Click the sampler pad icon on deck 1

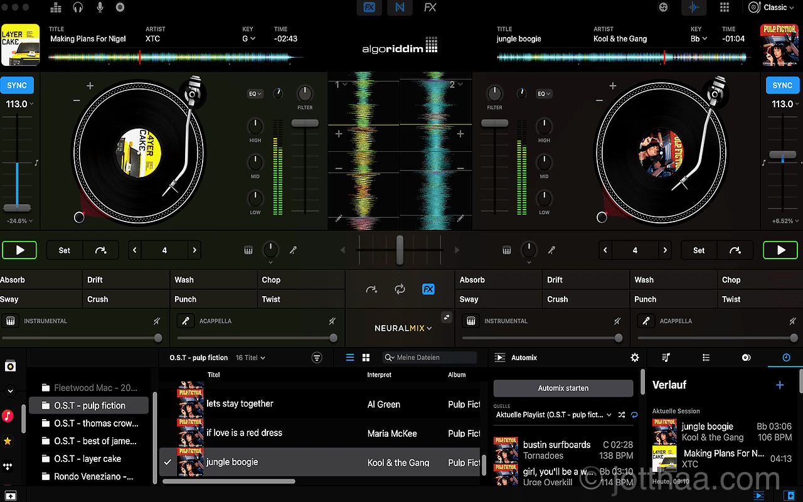coord(248,250)
